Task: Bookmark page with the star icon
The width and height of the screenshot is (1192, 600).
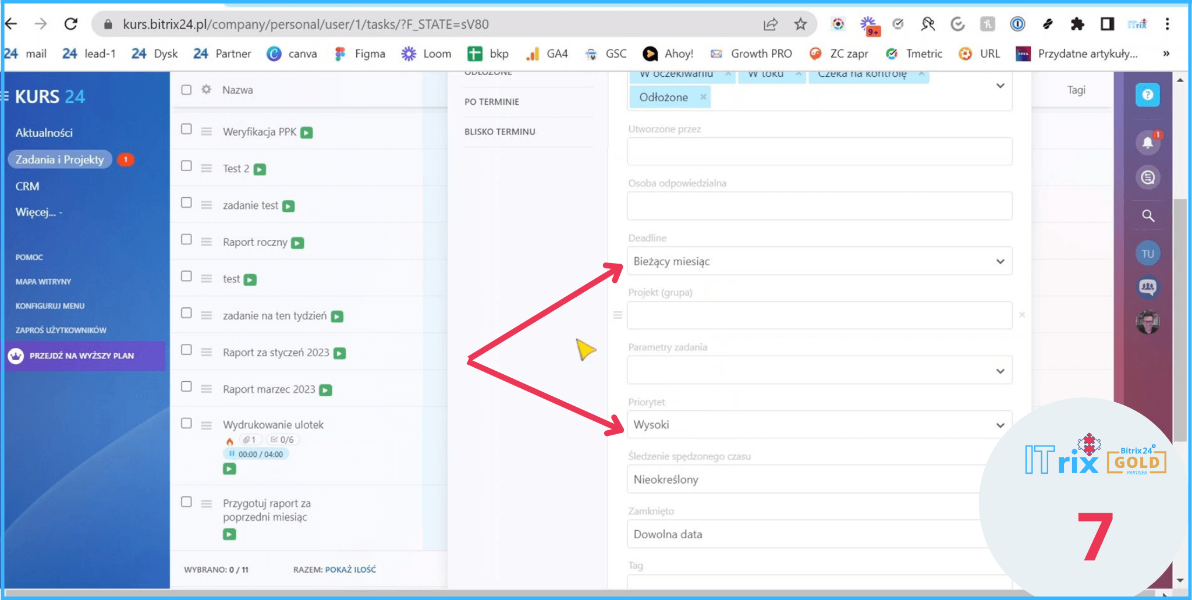Action: [800, 24]
